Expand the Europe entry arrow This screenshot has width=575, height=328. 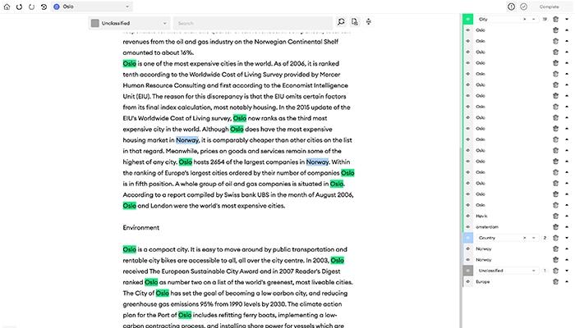[x=567, y=281]
